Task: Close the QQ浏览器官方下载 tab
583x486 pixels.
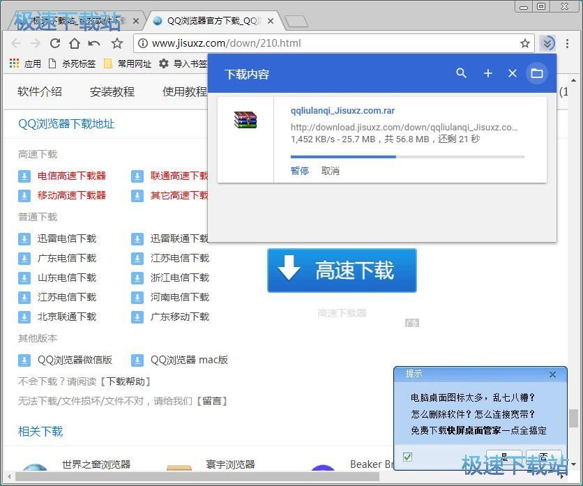Action: 271,21
